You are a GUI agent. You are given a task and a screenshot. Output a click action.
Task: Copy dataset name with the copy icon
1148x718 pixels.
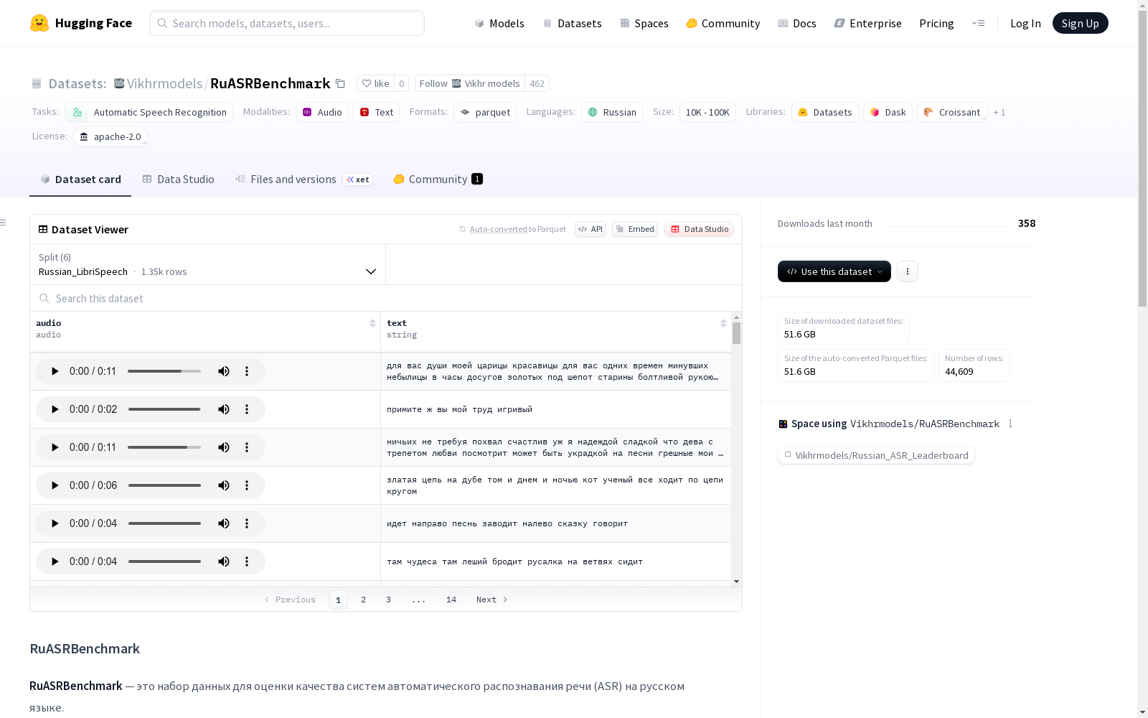341,84
